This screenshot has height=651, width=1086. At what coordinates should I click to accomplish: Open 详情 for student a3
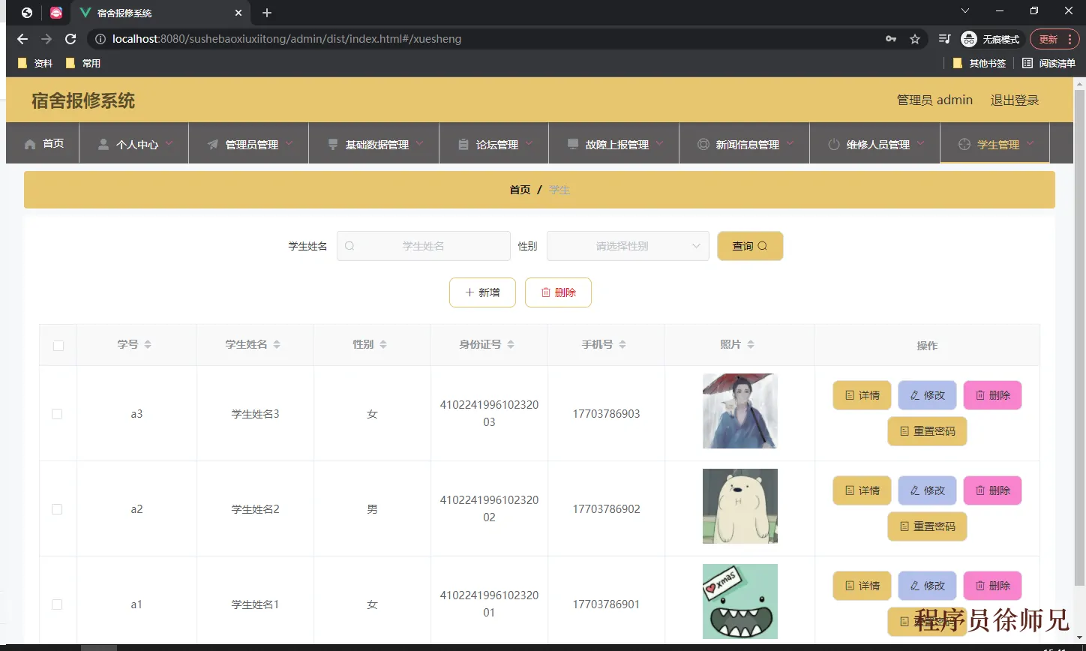tap(862, 395)
